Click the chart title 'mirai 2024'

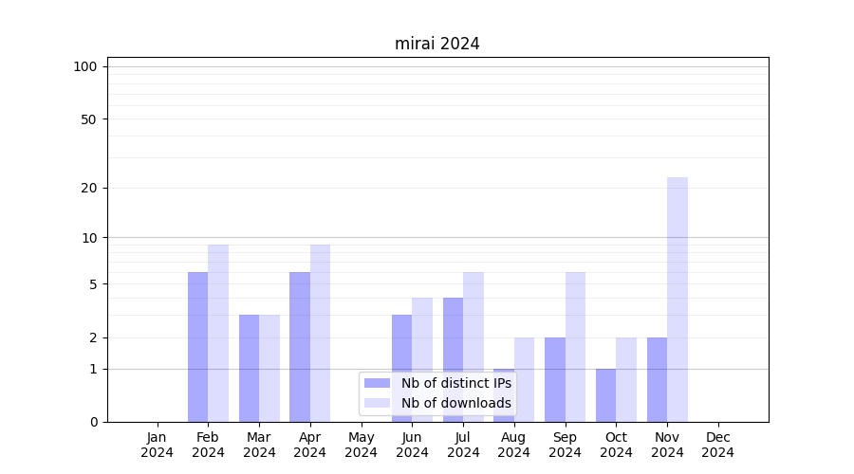pos(437,44)
